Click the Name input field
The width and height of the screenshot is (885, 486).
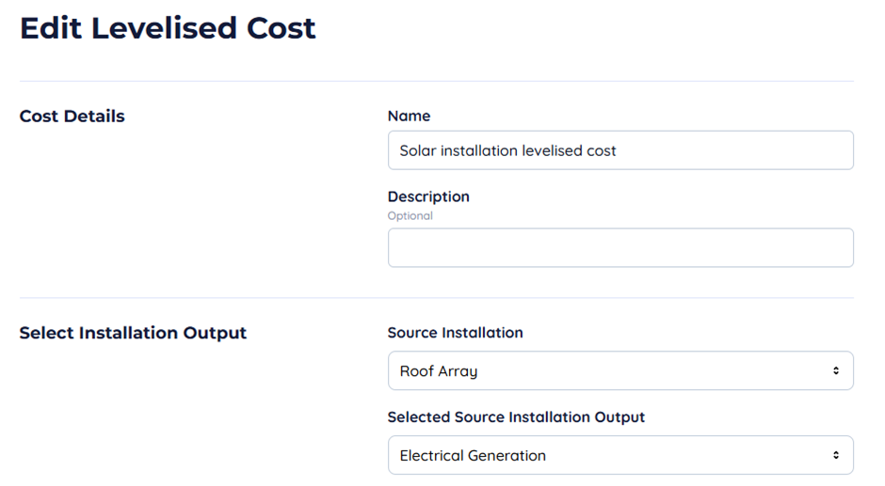(x=620, y=150)
